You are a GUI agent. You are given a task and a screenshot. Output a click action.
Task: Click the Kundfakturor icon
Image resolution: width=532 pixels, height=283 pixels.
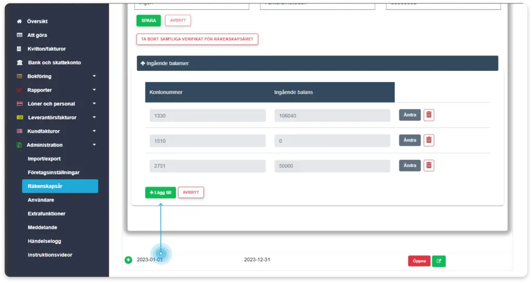19,131
